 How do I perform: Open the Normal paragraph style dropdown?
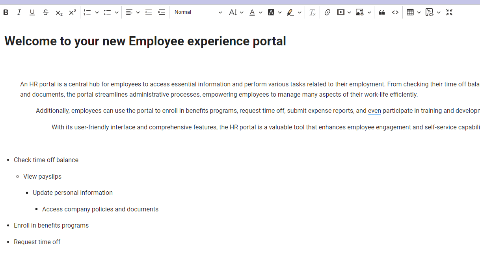click(x=198, y=12)
